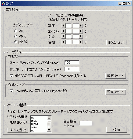
Task: Click right arrow of 色相 slider
Action: tap(81, 42)
